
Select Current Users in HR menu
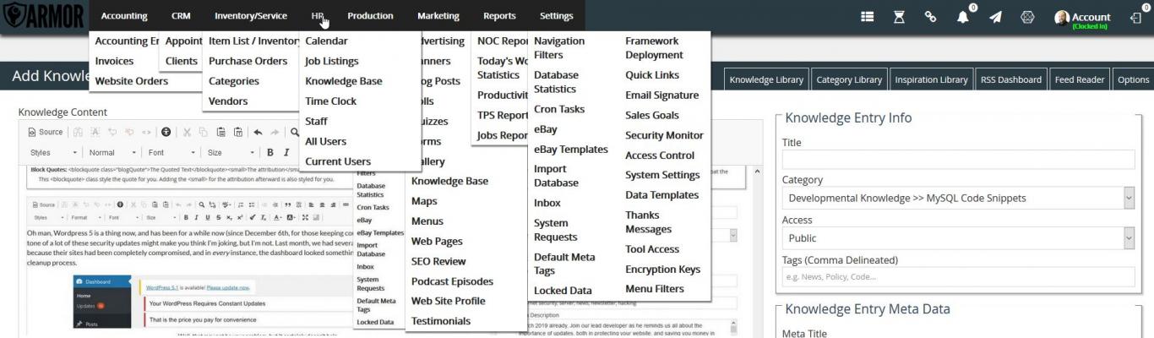pos(338,161)
